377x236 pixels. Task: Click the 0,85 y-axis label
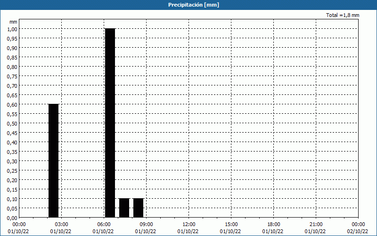[12, 57]
